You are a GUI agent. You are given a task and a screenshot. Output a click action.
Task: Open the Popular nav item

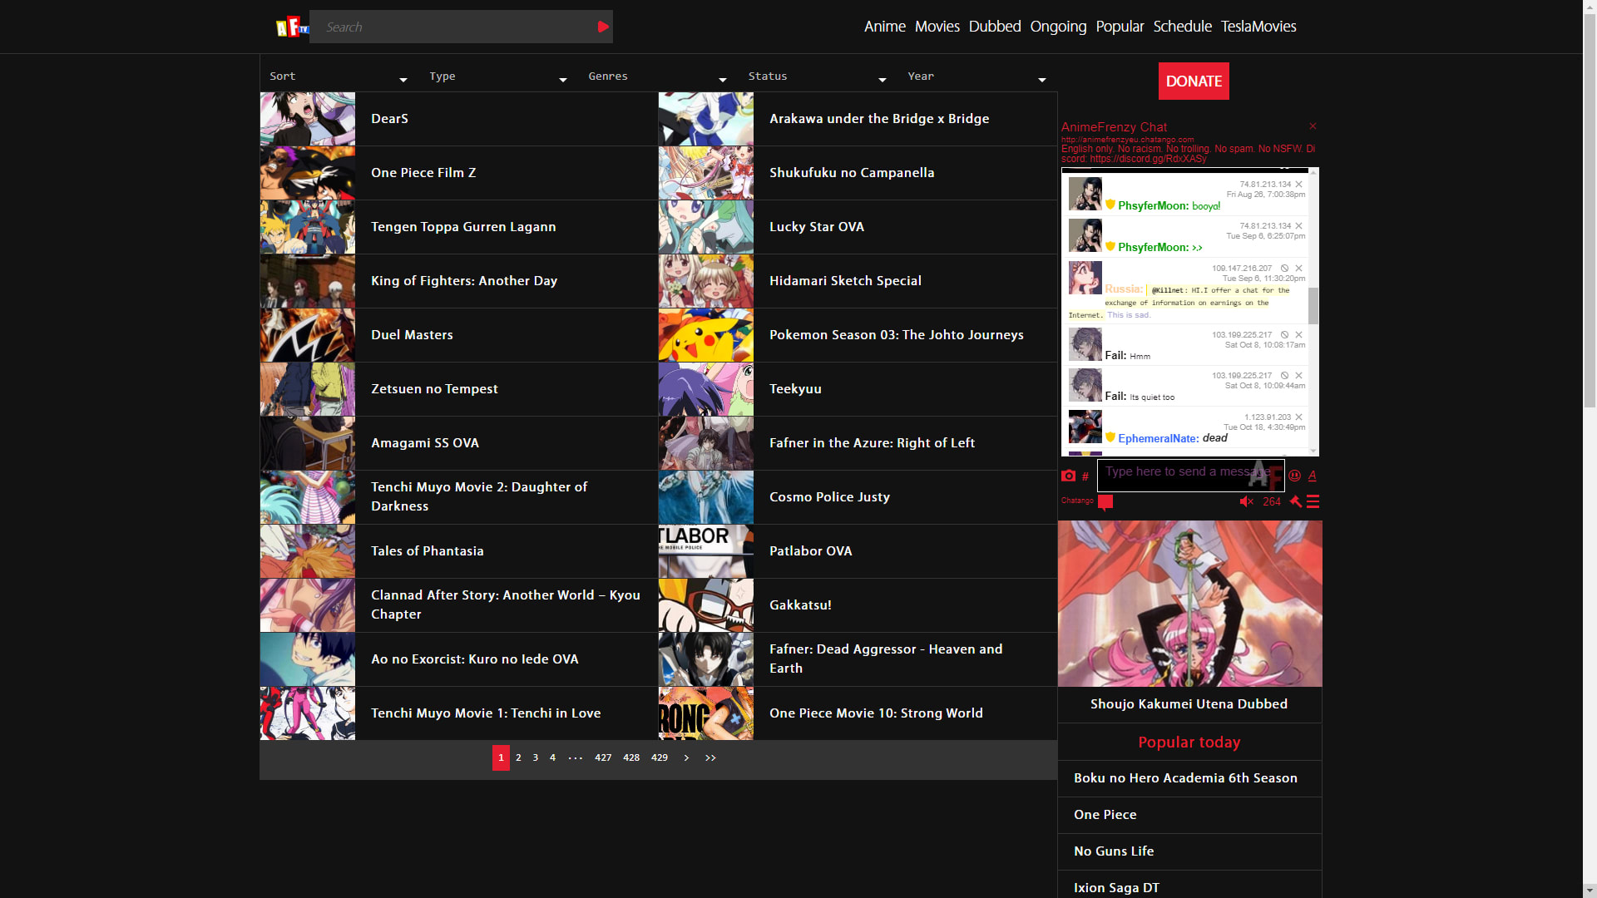[1120, 27]
